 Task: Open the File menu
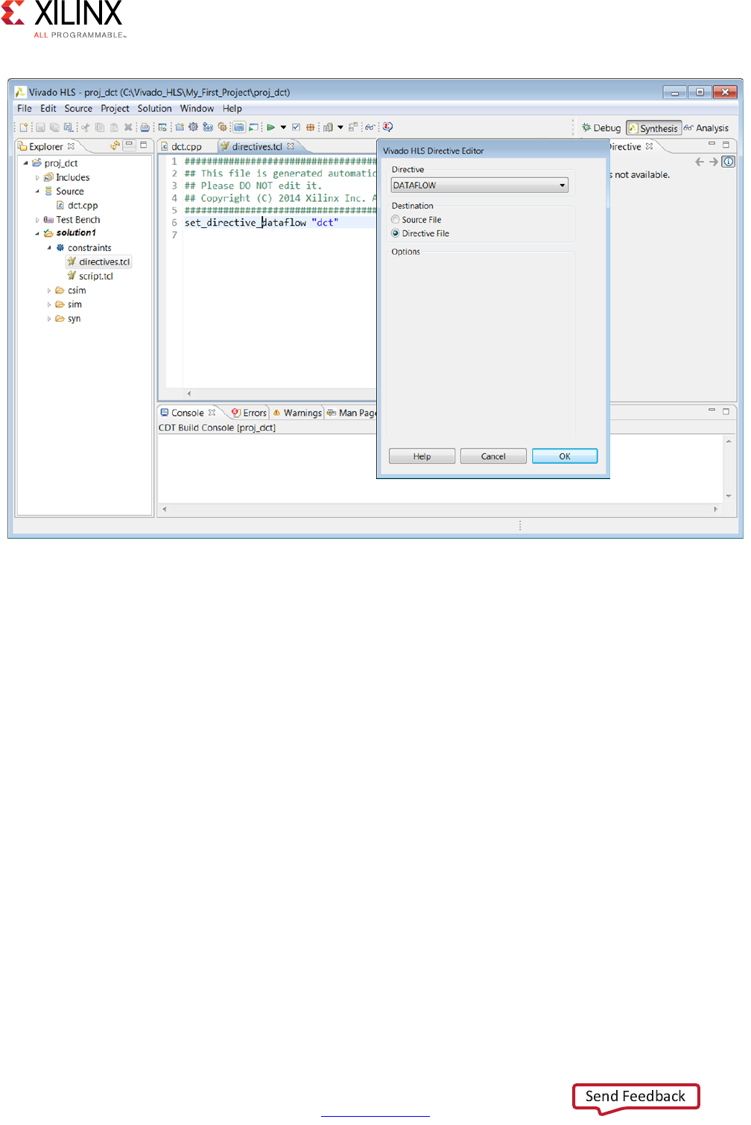pos(25,108)
